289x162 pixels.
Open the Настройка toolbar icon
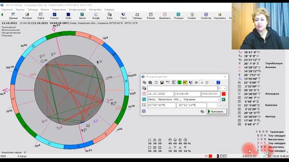pos(220,16)
